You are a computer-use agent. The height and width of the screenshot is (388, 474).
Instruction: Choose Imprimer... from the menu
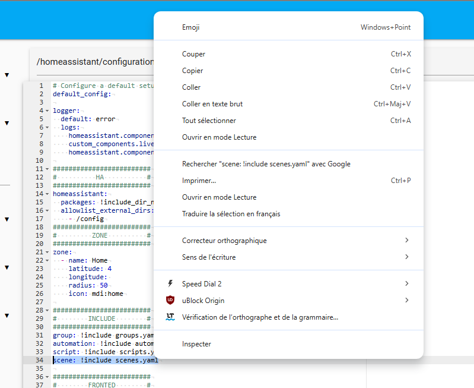pyautogui.click(x=199, y=181)
